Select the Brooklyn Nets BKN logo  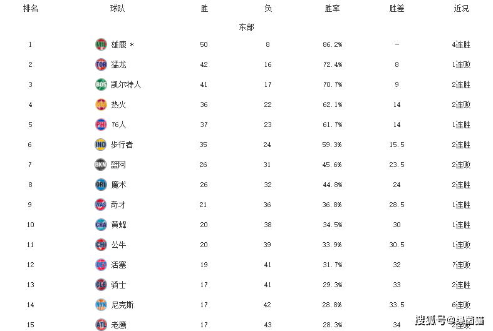(x=101, y=165)
